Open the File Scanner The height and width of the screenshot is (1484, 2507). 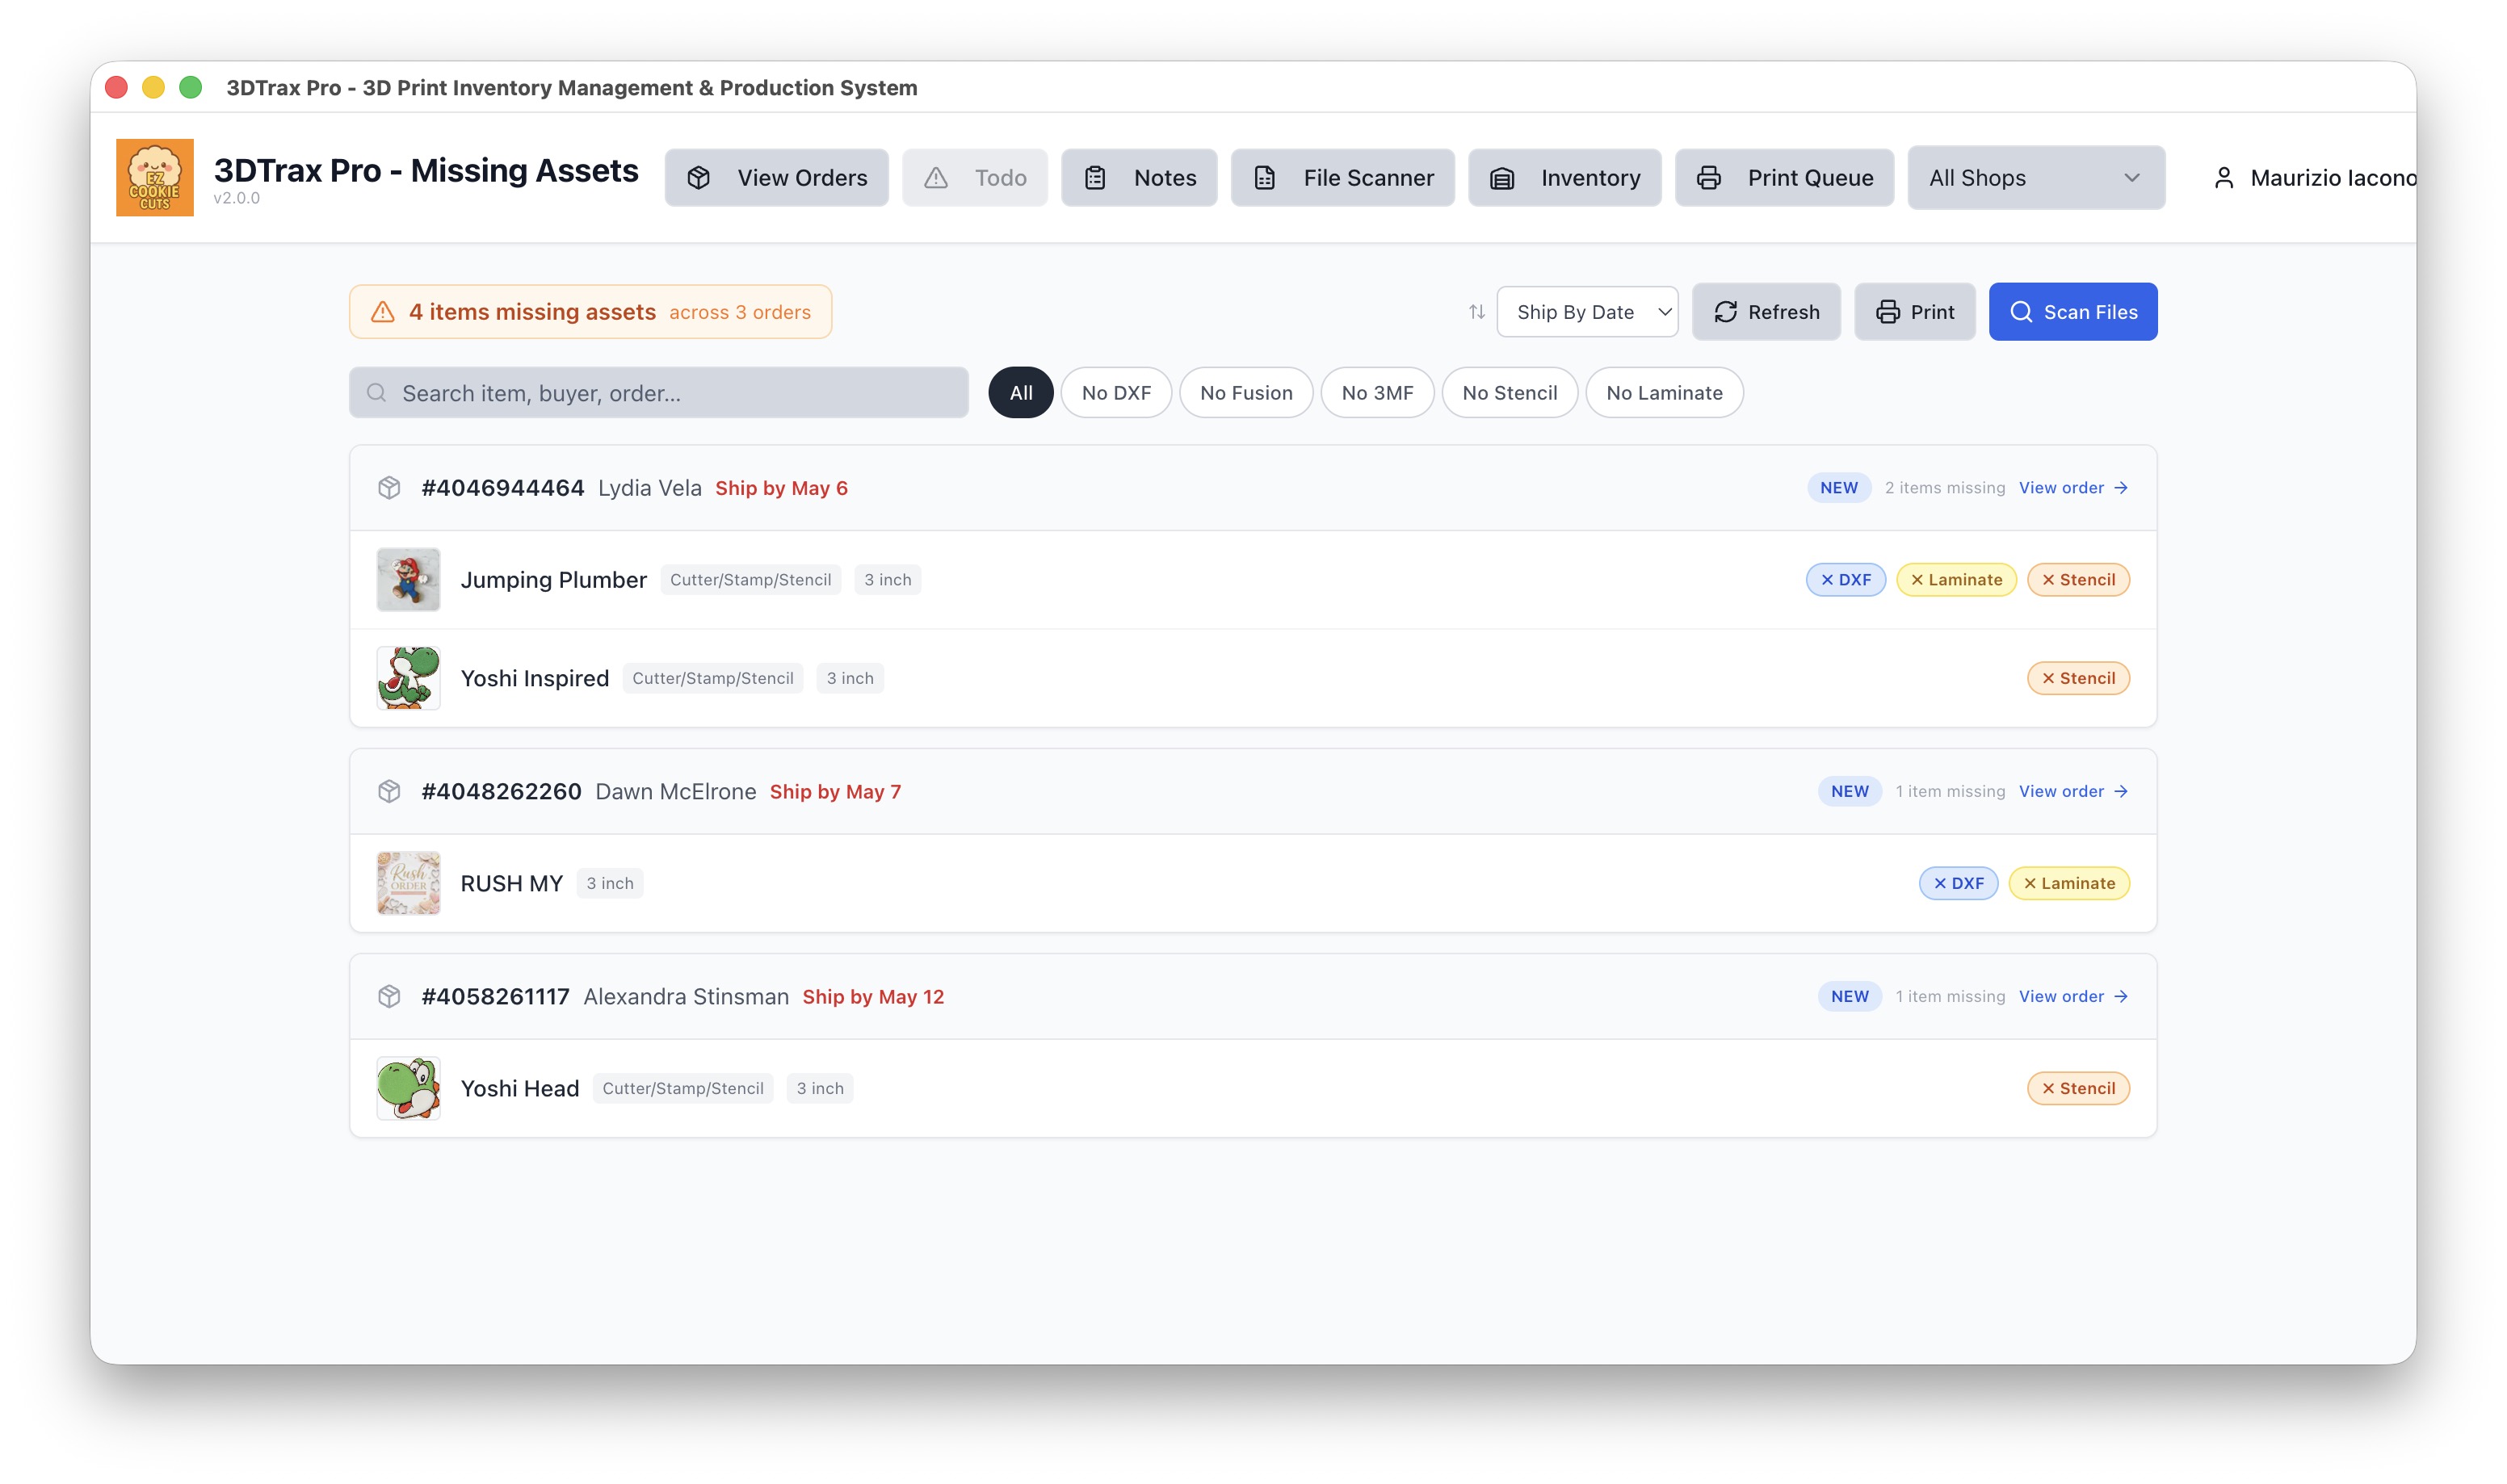point(1342,178)
